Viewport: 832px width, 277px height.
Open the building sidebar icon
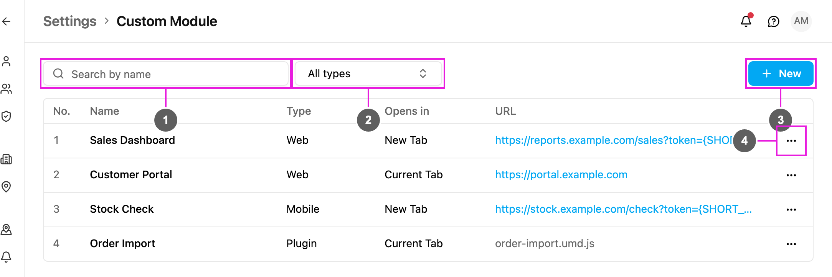(x=7, y=159)
